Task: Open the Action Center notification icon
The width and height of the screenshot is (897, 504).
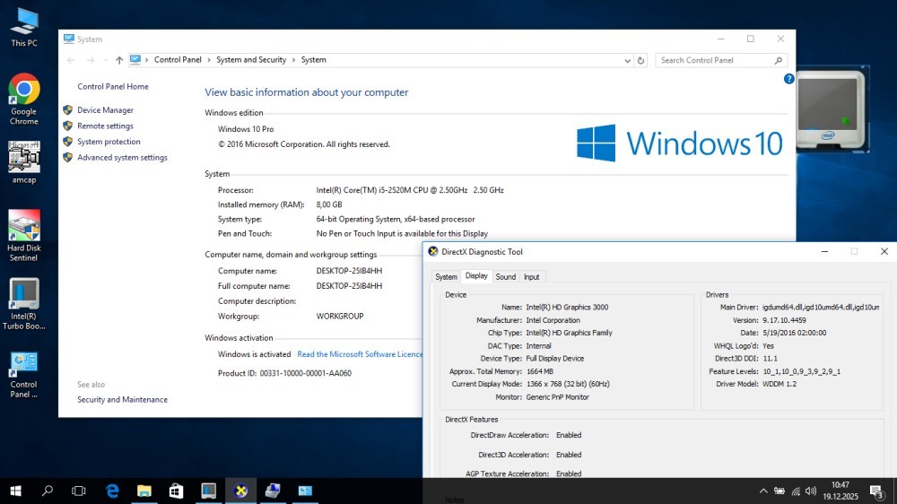Action: tap(875, 491)
